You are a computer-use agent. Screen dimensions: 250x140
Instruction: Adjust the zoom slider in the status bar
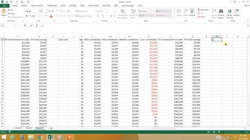point(233,132)
